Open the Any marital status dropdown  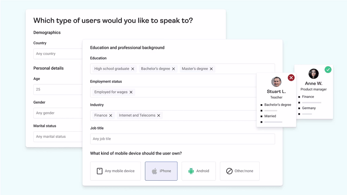click(58, 137)
